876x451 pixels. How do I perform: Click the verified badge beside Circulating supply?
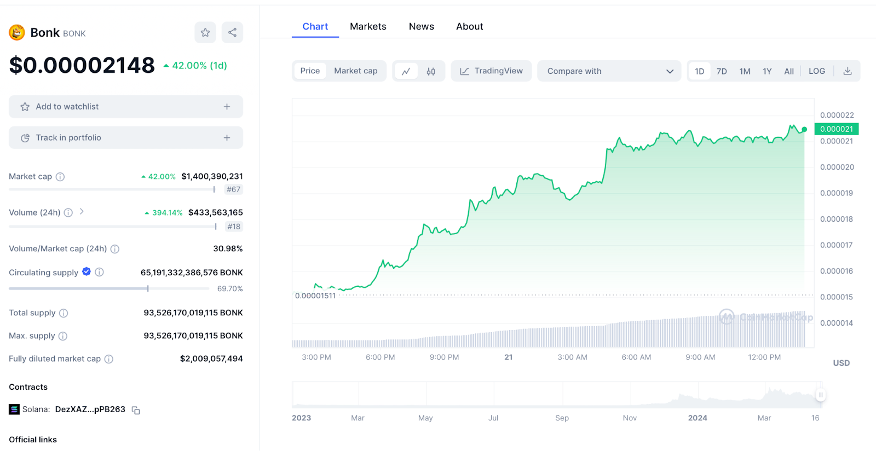tap(87, 271)
